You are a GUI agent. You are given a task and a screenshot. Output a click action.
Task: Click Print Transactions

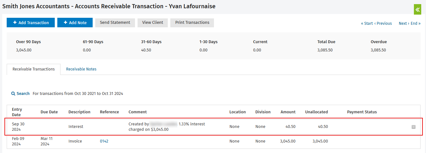point(192,23)
